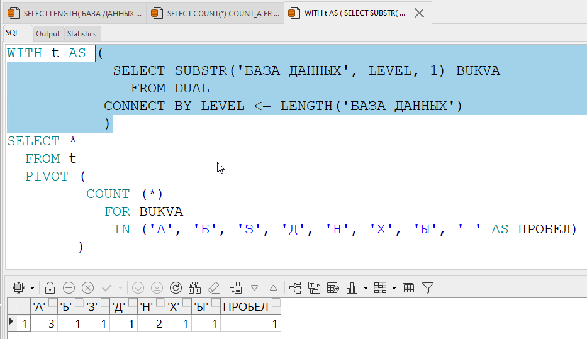The image size is (587, 339).
Task: Click the result cell showing 3 under 'А'
Action: click(45, 324)
